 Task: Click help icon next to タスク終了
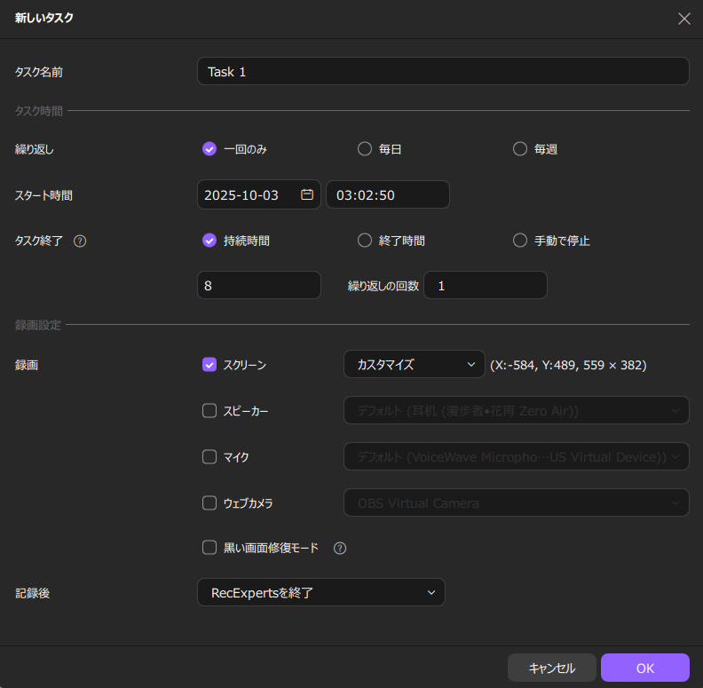(x=80, y=241)
